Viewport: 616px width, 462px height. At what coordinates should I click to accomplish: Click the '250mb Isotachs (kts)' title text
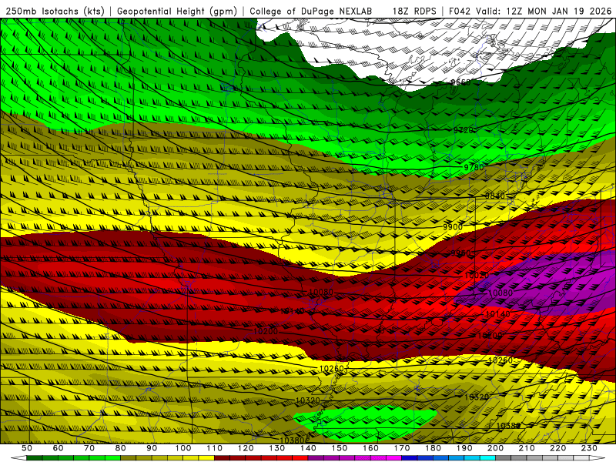(55, 12)
